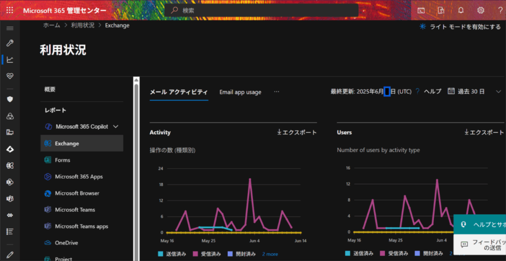Open the SharePoint admin center rail icon
The image size is (506, 261).
tap(10, 182)
